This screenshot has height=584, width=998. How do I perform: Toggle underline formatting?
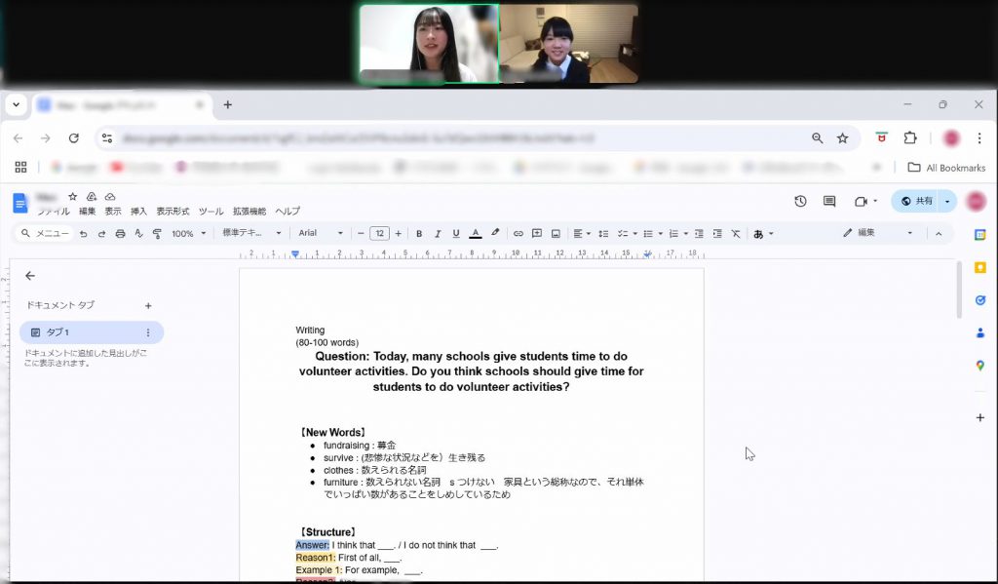(x=456, y=234)
